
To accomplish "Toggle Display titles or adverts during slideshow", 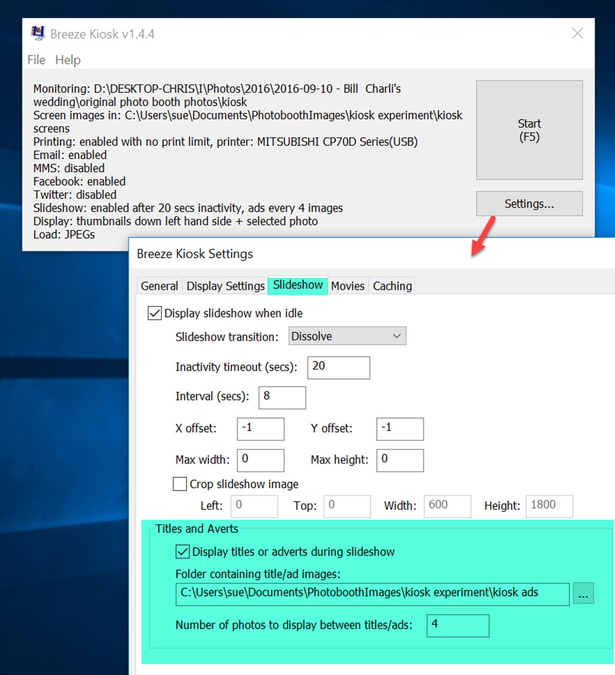I will coord(182,551).
